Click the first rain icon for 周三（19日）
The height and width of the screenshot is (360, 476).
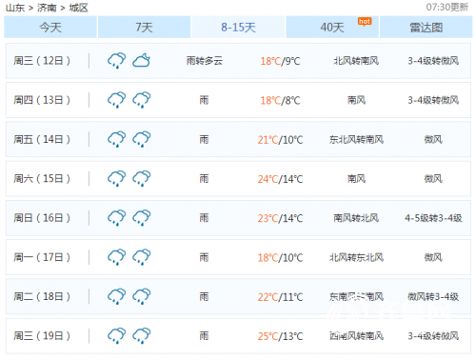coord(117,336)
